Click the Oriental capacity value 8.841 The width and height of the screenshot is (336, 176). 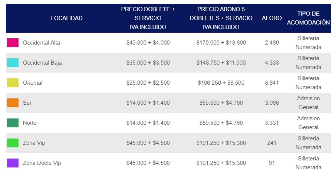tap(272, 83)
